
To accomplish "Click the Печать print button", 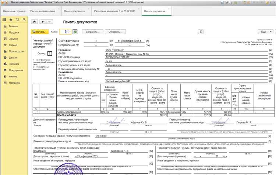I will coord(40,32).
